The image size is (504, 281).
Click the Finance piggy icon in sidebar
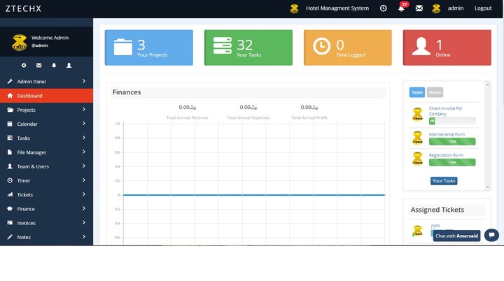click(x=10, y=208)
